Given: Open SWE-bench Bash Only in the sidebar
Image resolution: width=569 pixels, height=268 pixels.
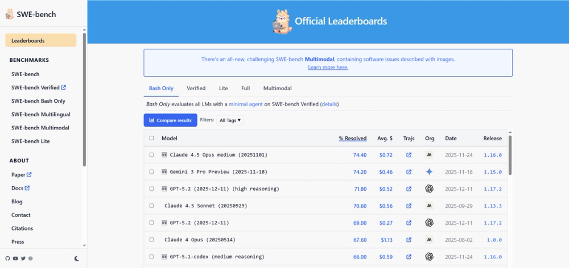Looking at the screenshot, I should pos(38,101).
